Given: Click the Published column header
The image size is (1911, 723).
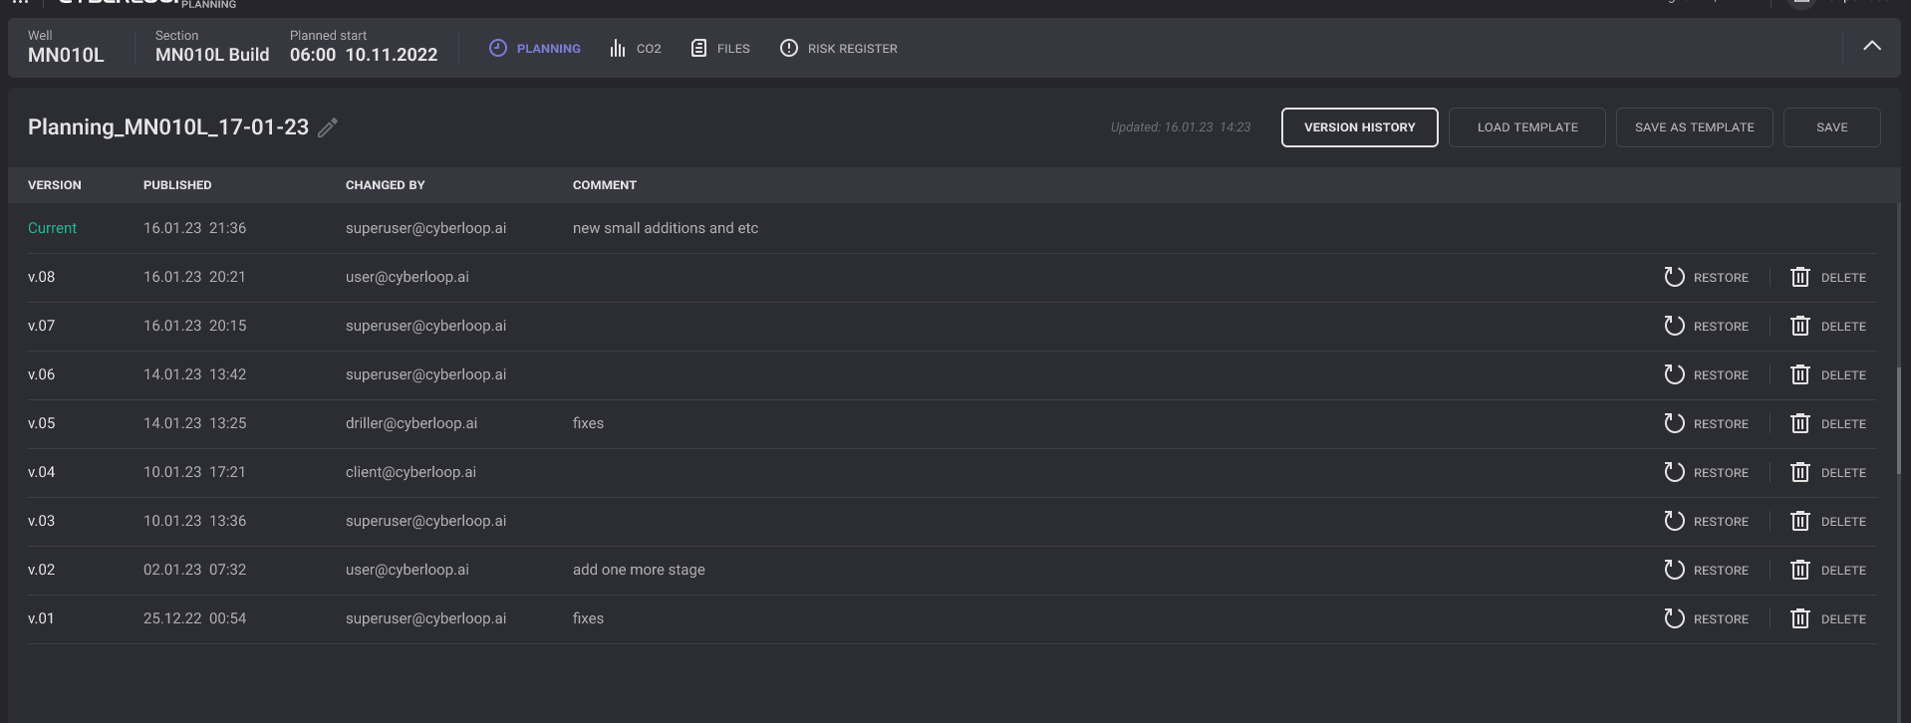Looking at the screenshot, I should pyautogui.click(x=177, y=185).
